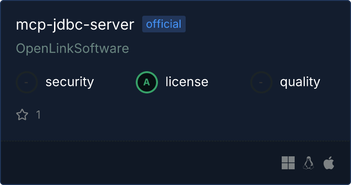Click the security label
The width and height of the screenshot is (351, 185).
click(70, 82)
